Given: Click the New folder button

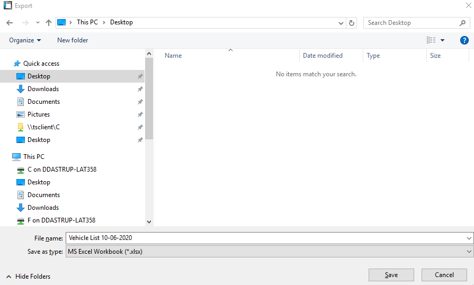Looking at the screenshot, I should point(73,40).
